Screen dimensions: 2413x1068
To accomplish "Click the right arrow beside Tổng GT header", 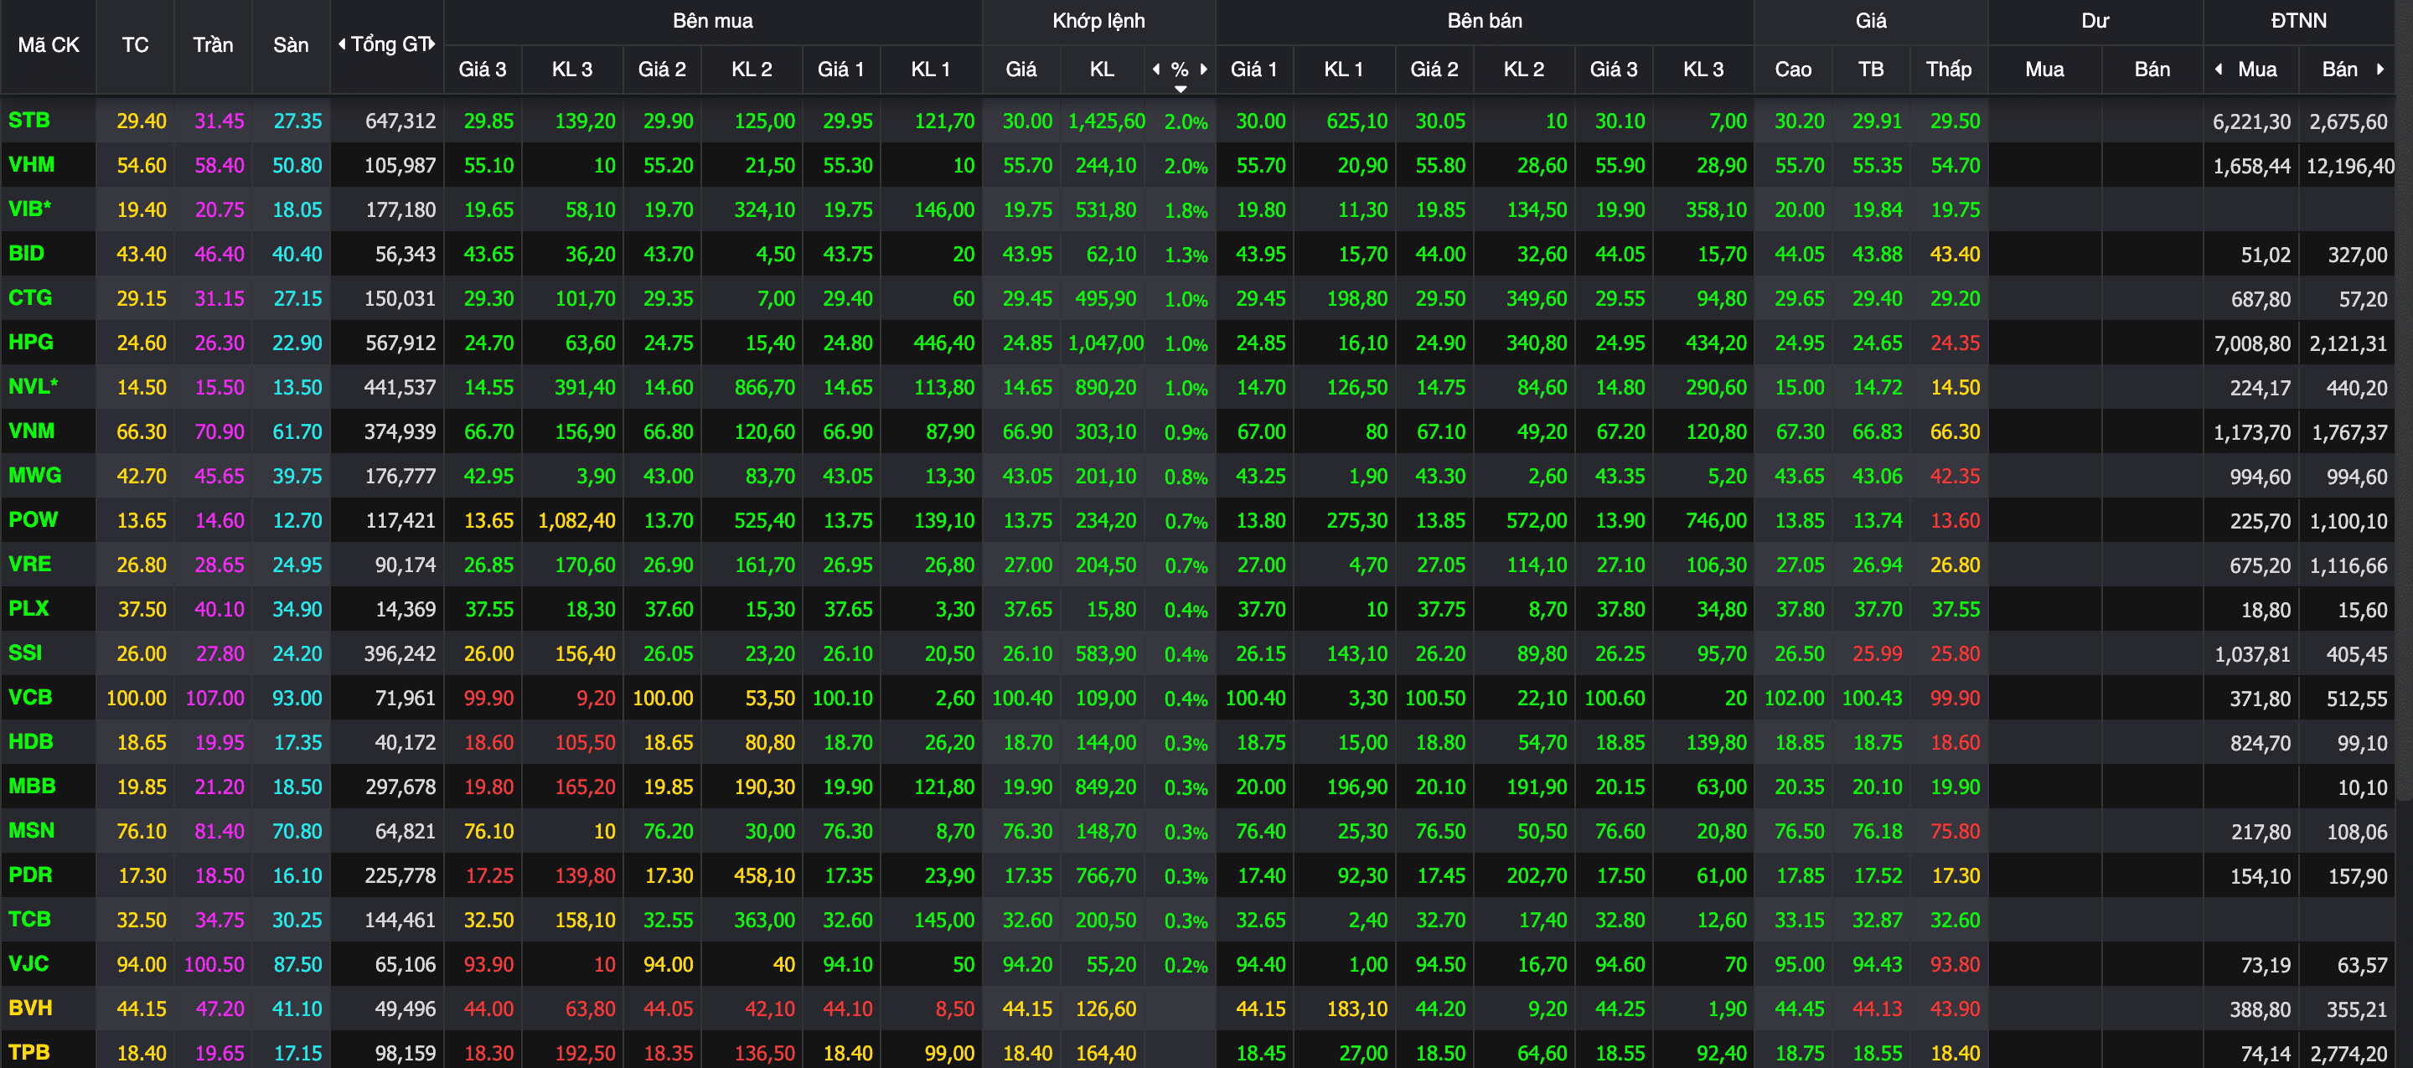I will pyautogui.click(x=431, y=44).
